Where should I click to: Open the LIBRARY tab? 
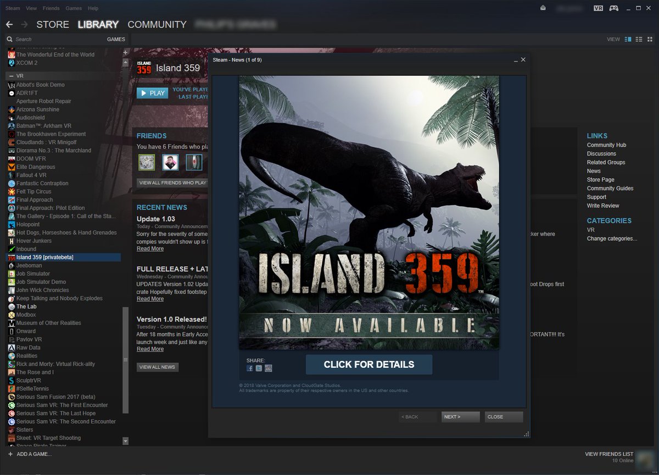coord(98,25)
